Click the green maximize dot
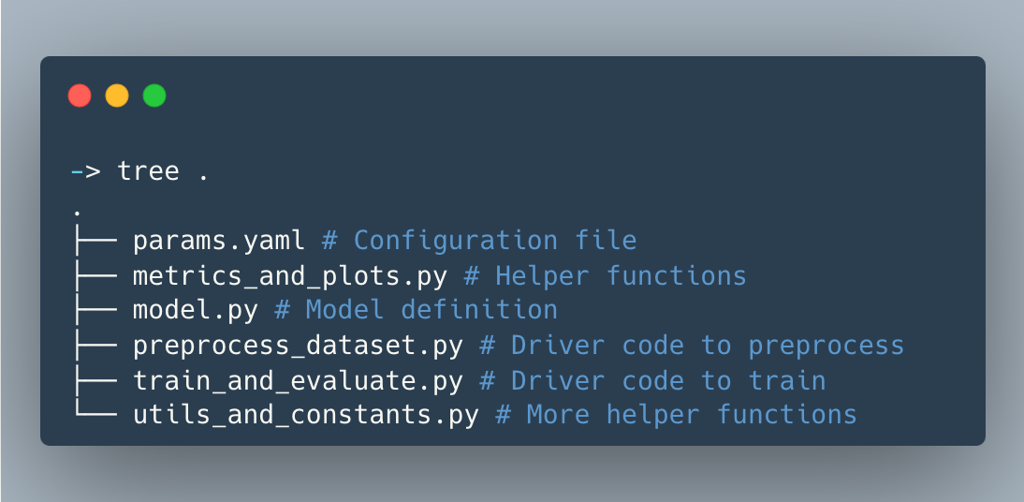The width and height of the screenshot is (1024, 502). pos(154,96)
